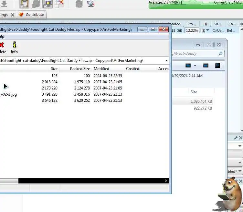The width and height of the screenshot is (243, 212).
Task: Click the scroll down arrow of torrent list
Action: [242, 130]
